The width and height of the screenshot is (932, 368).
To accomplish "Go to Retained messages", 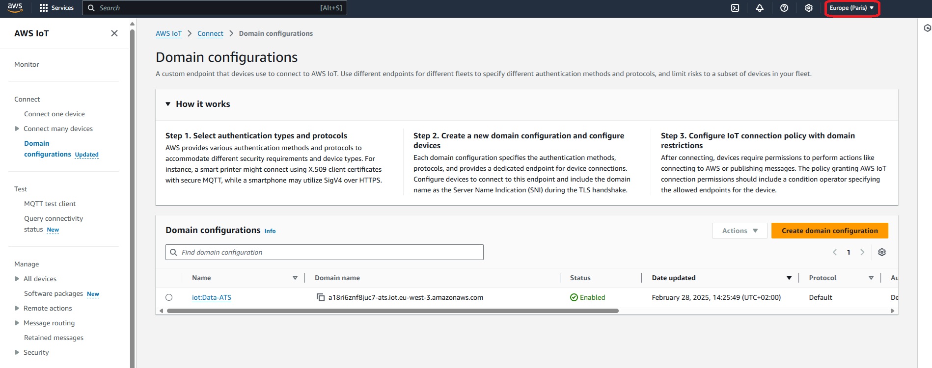I will click(x=54, y=338).
